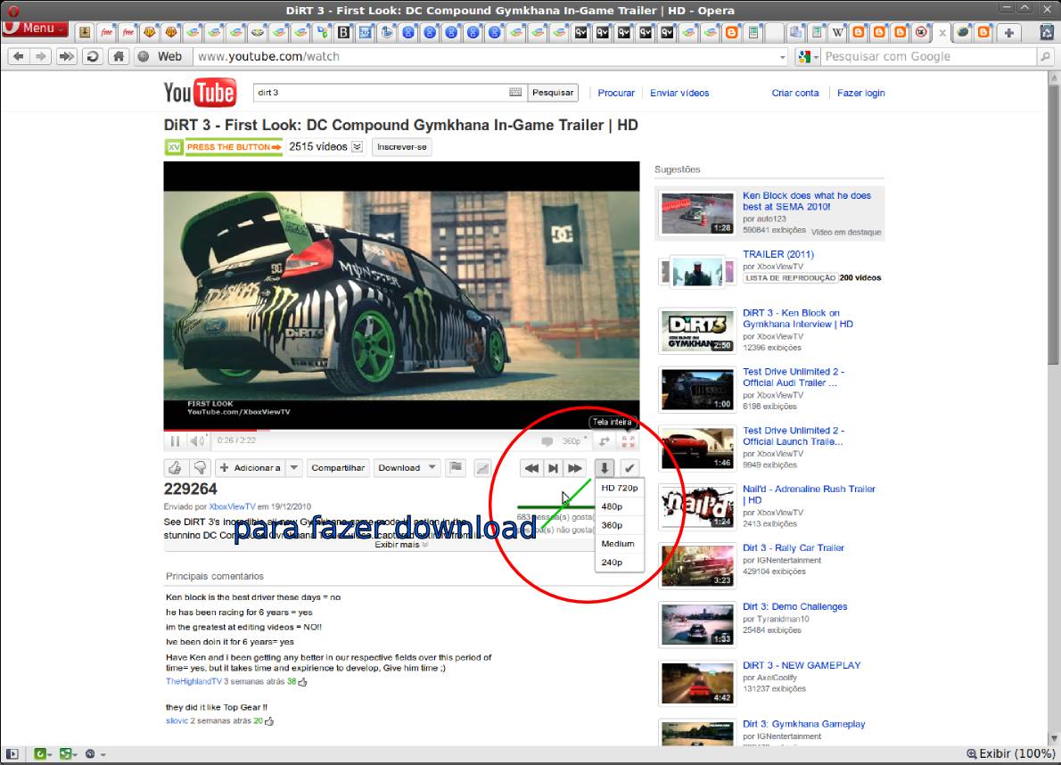Click the Adicionar a button
Screen dimensions: 1061x765
coord(250,467)
